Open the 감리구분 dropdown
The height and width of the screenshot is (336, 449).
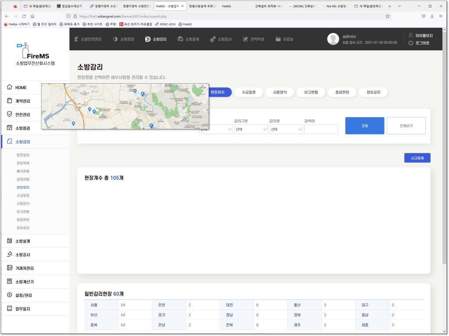tap(251, 129)
